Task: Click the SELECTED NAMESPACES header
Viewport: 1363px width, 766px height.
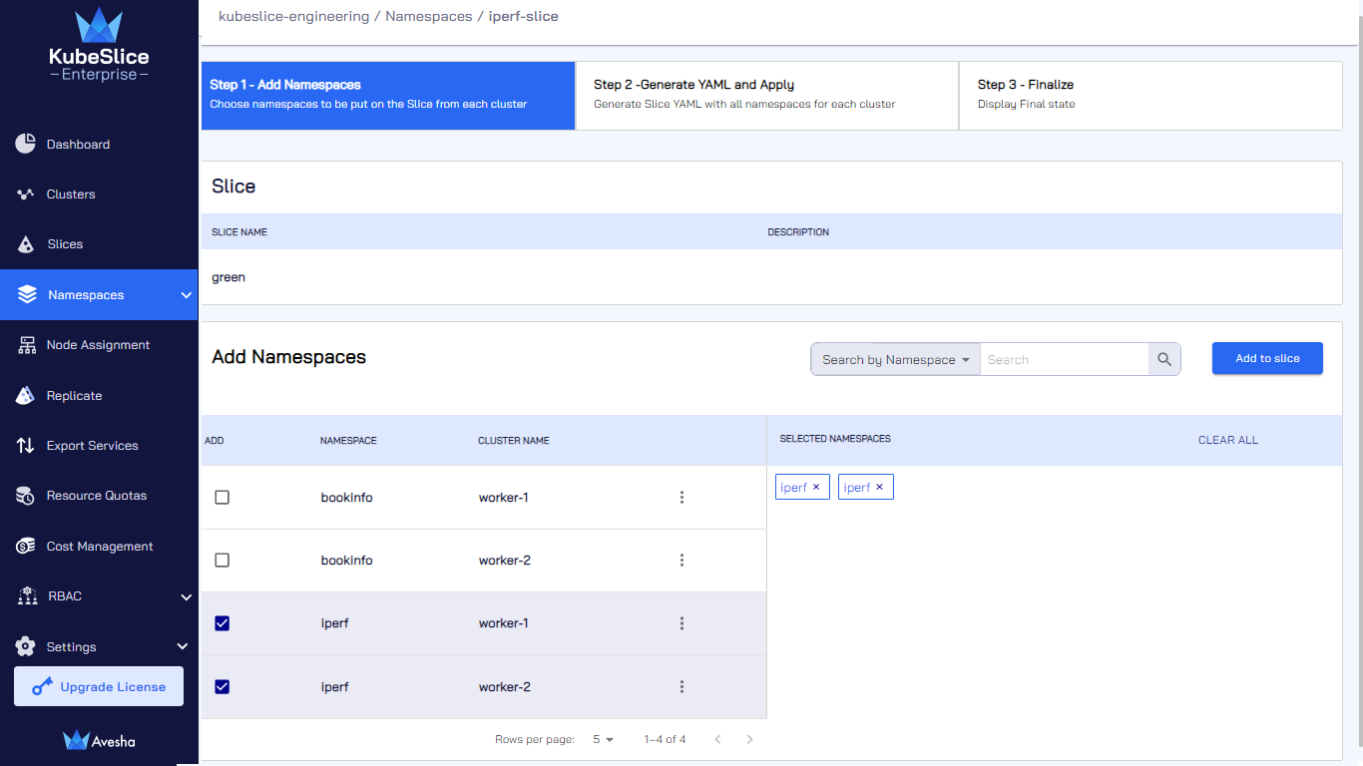Action: [835, 439]
